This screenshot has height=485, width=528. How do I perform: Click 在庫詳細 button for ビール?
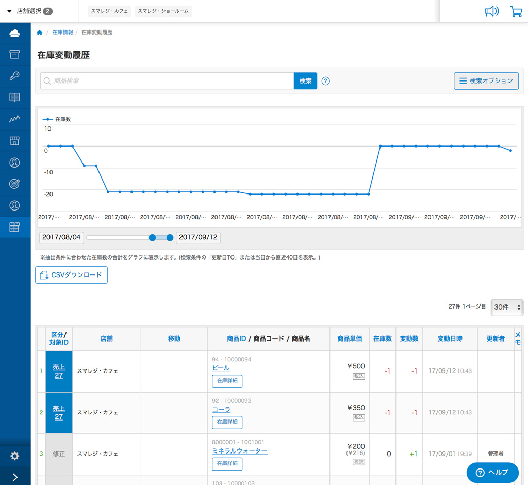click(227, 381)
